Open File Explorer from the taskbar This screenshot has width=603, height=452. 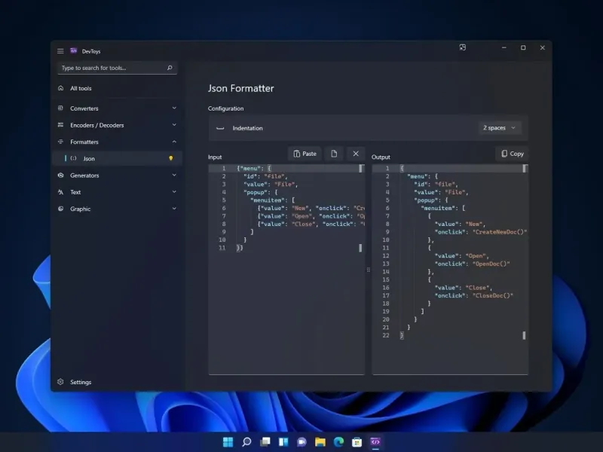click(x=320, y=442)
